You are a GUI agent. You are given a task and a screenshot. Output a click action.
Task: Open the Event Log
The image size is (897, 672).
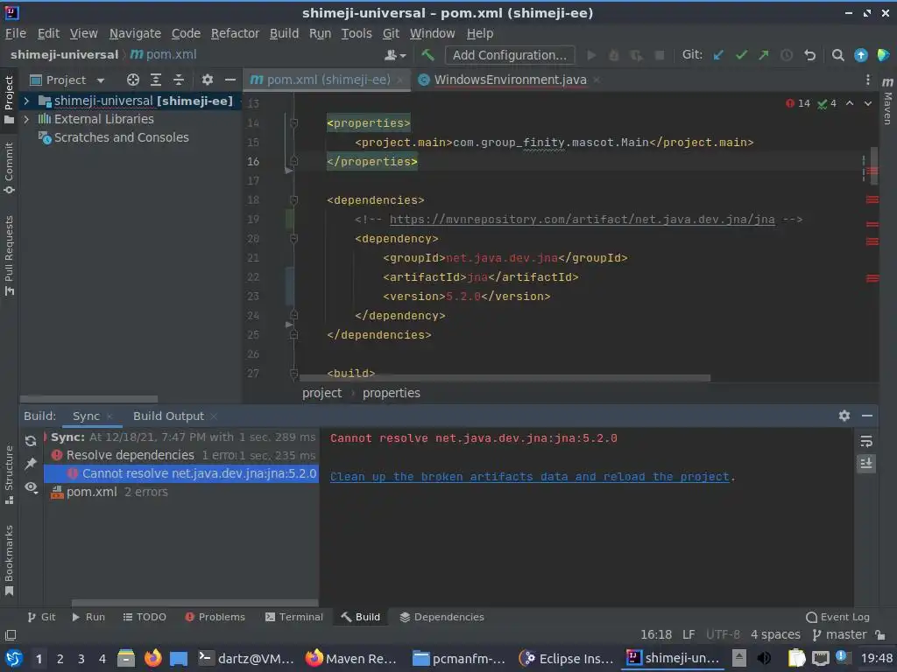tap(837, 617)
